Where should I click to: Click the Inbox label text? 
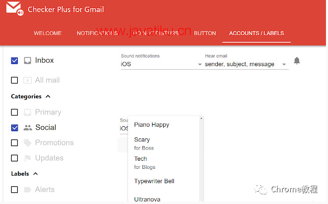point(44,60)
